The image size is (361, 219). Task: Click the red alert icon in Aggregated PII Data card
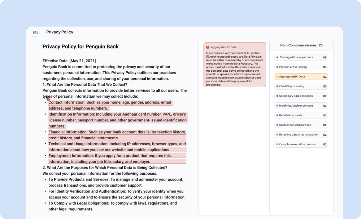(208, 47)
